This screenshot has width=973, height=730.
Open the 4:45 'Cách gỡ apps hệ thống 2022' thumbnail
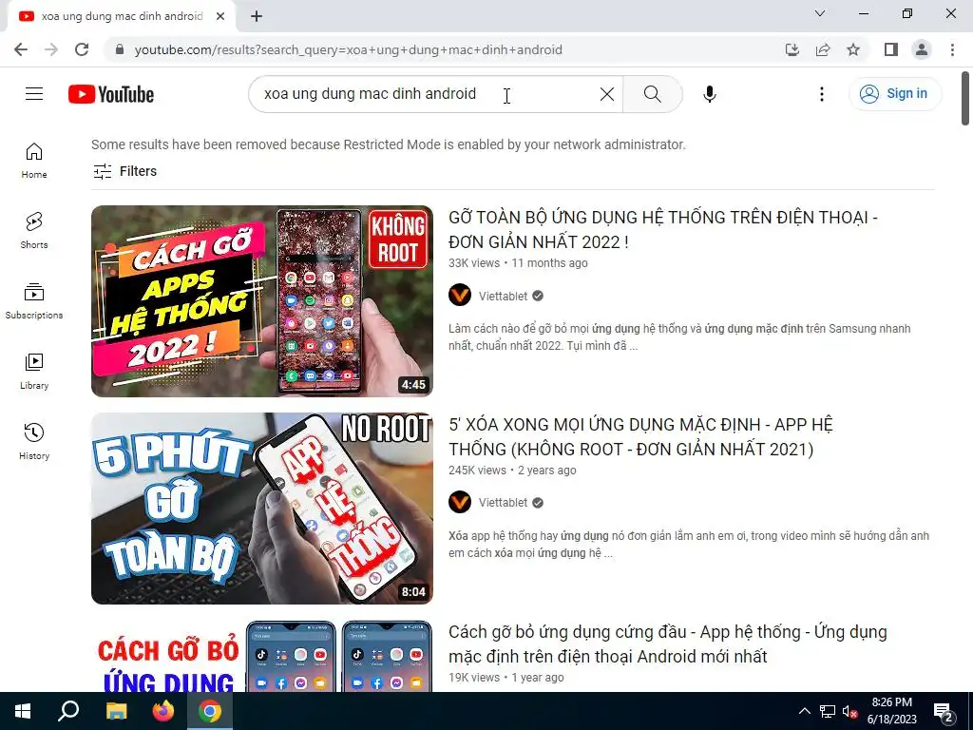[x=262, y=301]
